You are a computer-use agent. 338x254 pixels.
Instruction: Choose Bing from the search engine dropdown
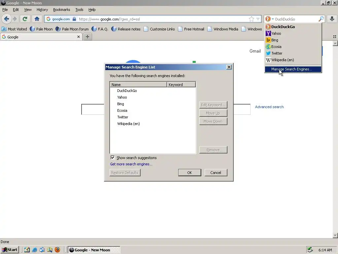click(x=293, y=40)
